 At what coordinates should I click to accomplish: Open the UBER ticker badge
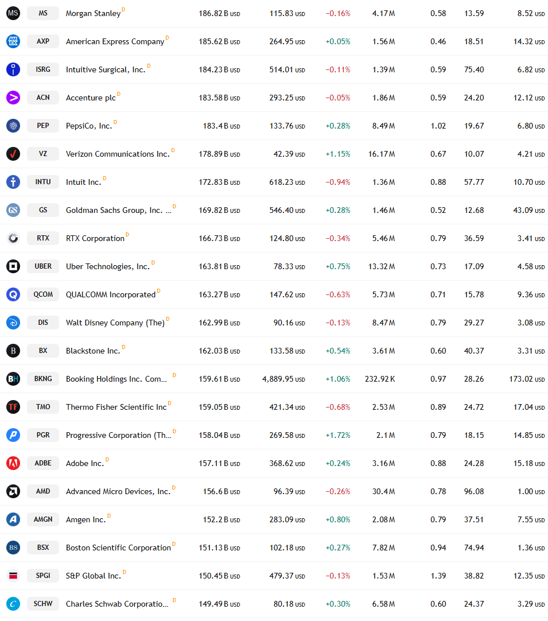tap(43, 266)
